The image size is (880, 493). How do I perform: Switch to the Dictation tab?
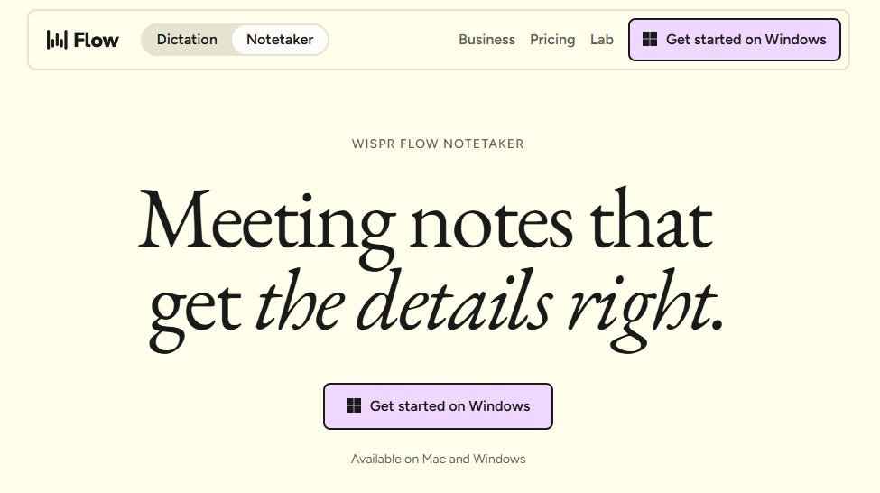point(187,40)
